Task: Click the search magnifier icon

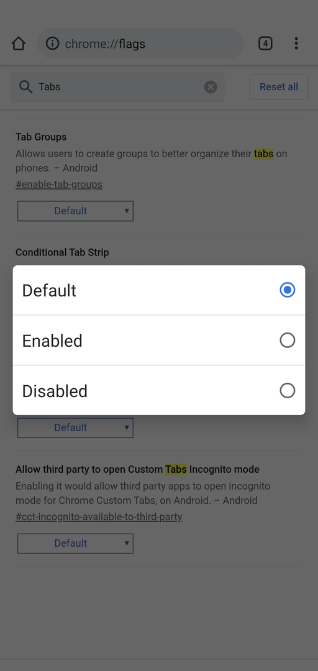Action: [25, 87]
